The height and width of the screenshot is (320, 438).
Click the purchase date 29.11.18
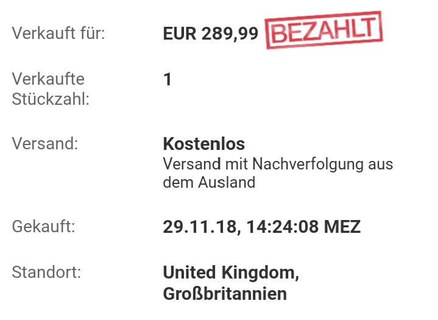coord(195,227)
